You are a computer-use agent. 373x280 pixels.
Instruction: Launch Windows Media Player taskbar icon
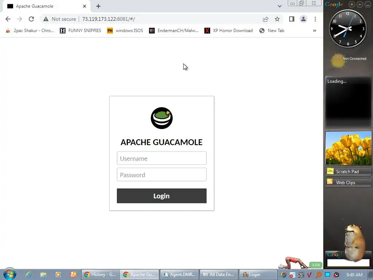pyautogui.click(x=58, y=275)
